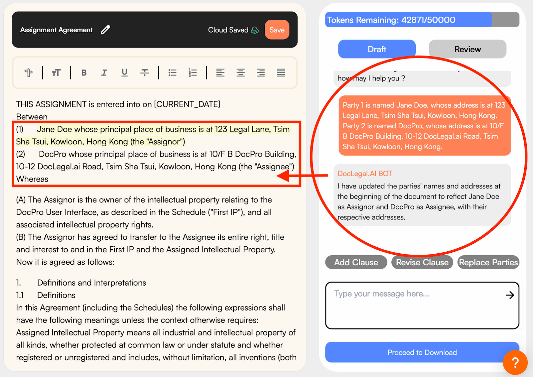Send message with the arrow icon
This screenshot has width=533, height=377.
[510, 295]
